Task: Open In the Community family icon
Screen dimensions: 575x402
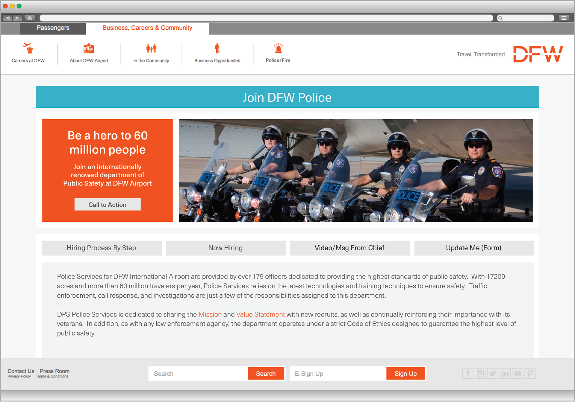Action: click(151, 48)
